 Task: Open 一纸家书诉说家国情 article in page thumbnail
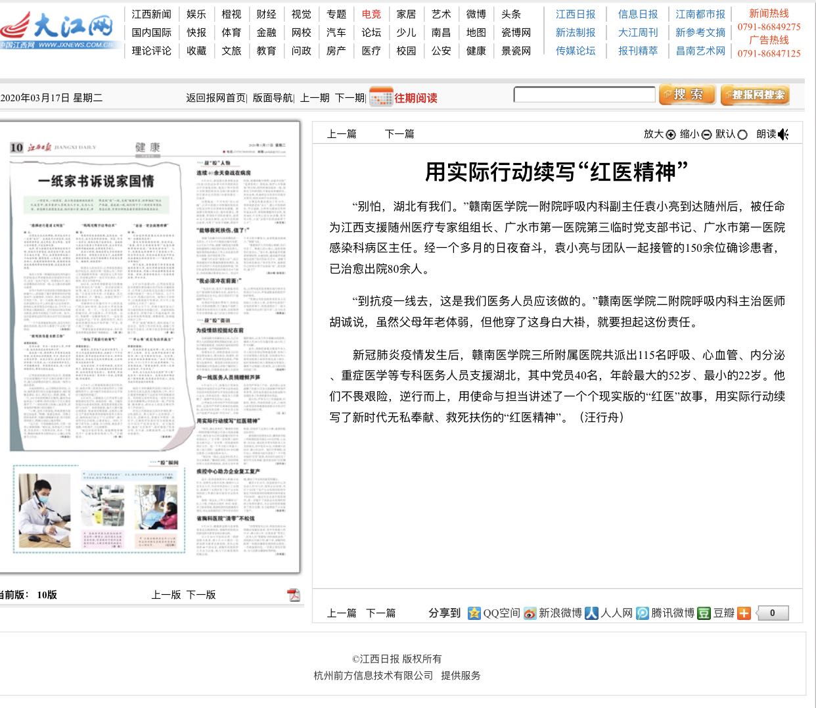pos(96,181)
